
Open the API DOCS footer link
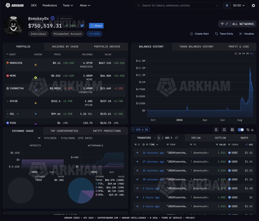pyautogui.click(x=88, y=218)
